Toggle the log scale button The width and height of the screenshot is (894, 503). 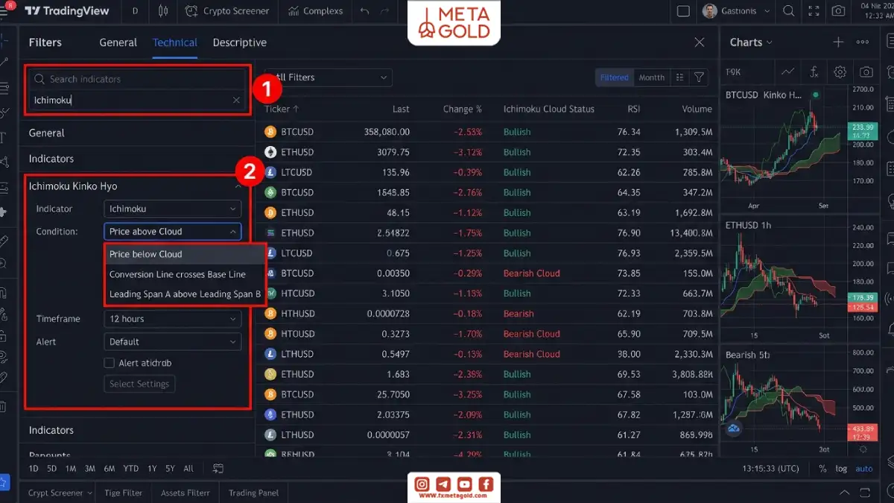pos(841,469)
